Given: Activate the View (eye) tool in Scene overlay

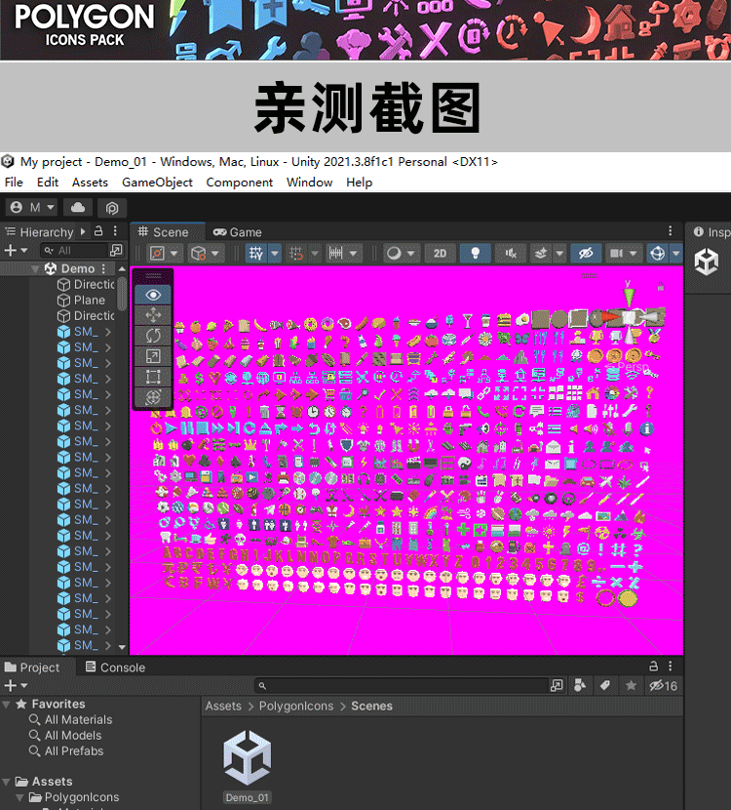Looking at the screenshot, I should coord(153,295).
